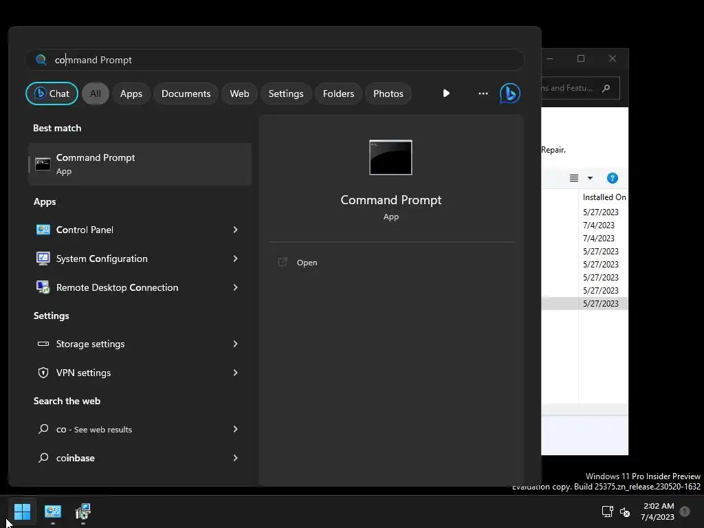Click the search icon beside coinbase

tap(43, 458)
